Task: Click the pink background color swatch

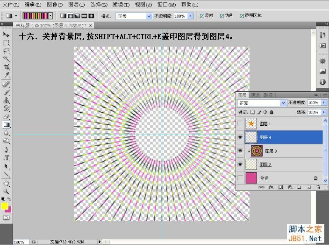Action: click(9, 210)
